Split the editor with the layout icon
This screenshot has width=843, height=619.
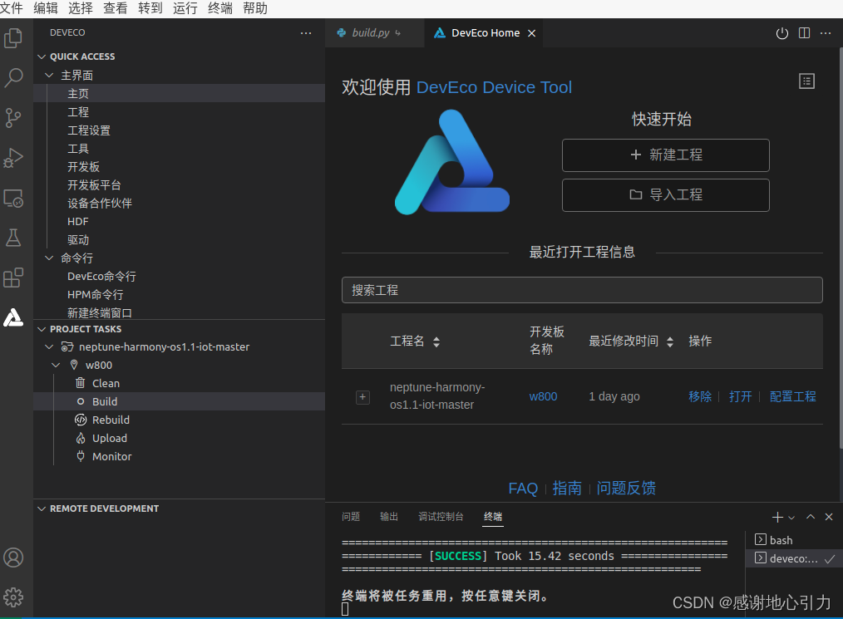click(804, 33)
